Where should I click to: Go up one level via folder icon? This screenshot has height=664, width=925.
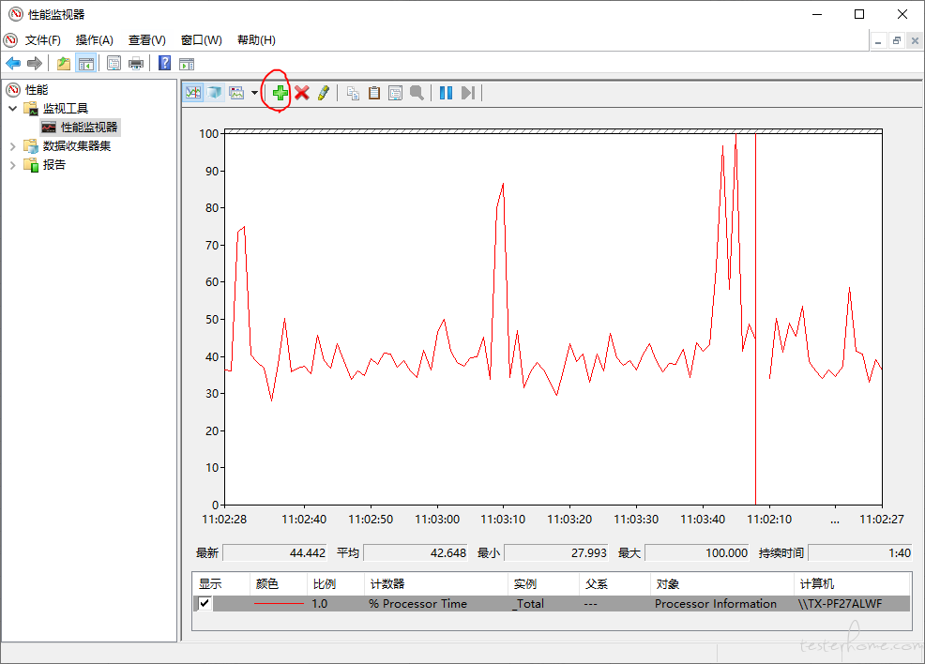[64, 63]
